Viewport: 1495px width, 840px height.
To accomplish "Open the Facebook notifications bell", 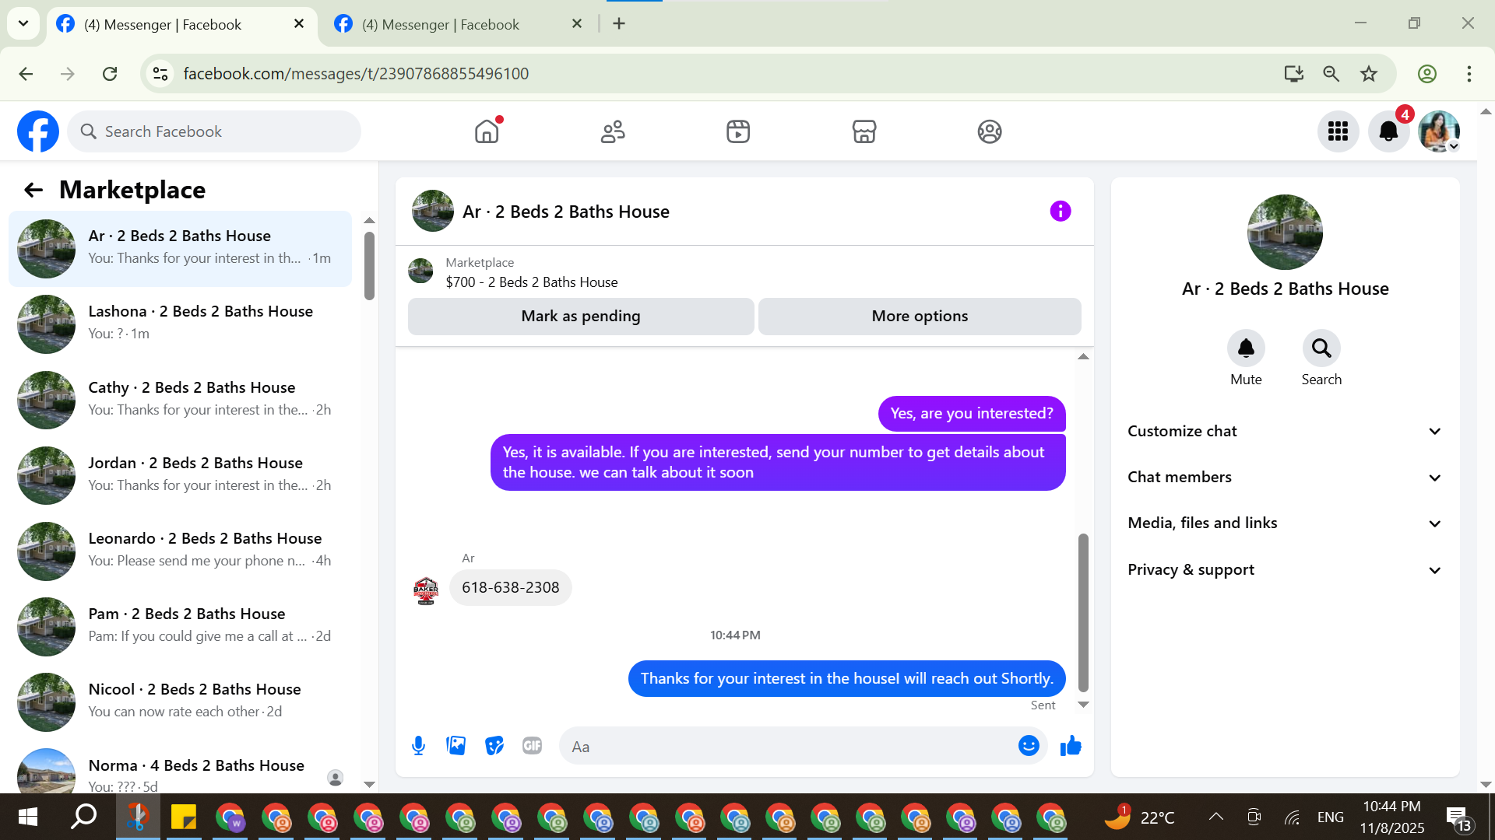I will pyautogui.click(x=1388, y=131).
